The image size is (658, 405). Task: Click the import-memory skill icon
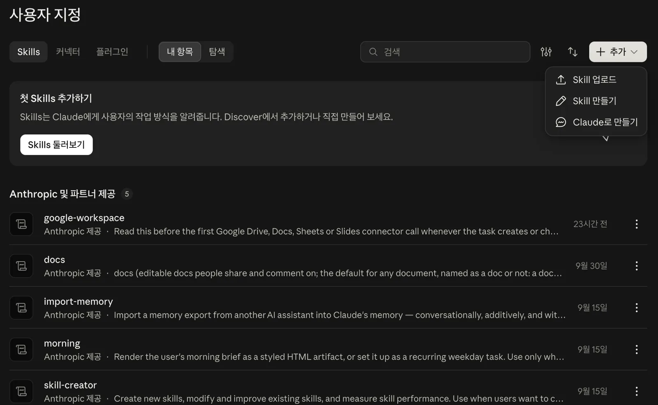(21, 308)
